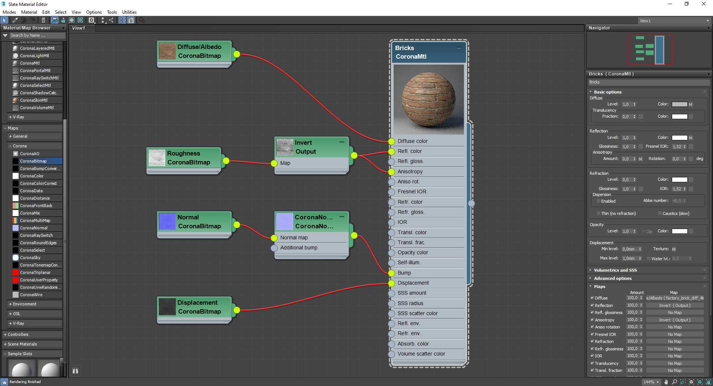
Task: Enable the Thin (no refraction) checkbox
Action: pyautogui.click(x=598, y=213)
